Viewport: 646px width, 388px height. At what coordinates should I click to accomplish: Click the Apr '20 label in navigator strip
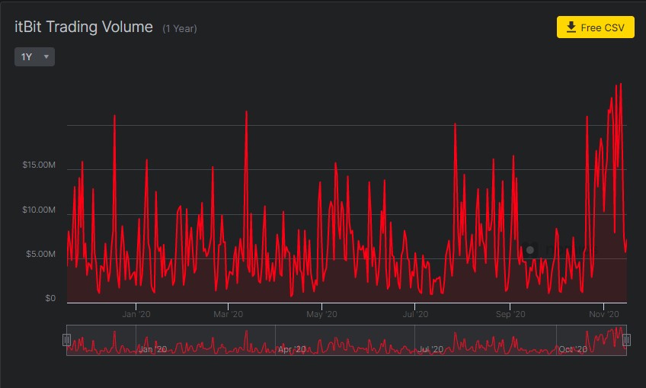(292, 349)
